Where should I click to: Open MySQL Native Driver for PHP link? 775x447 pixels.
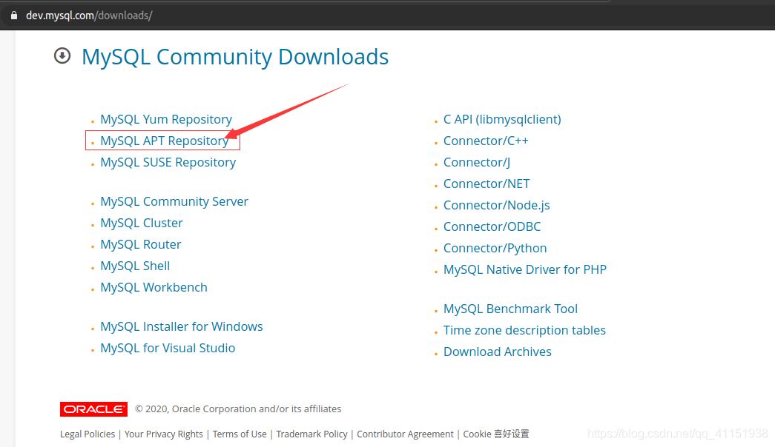pos(525,269)
